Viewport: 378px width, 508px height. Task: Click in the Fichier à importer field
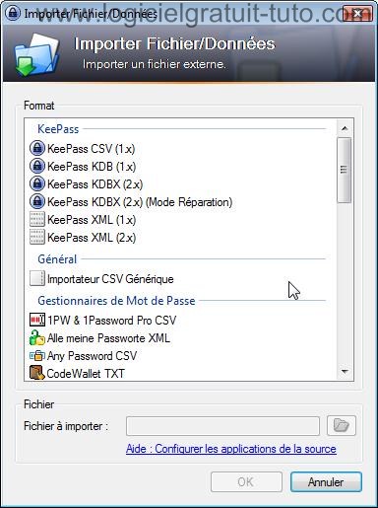[x=222, y=426]
